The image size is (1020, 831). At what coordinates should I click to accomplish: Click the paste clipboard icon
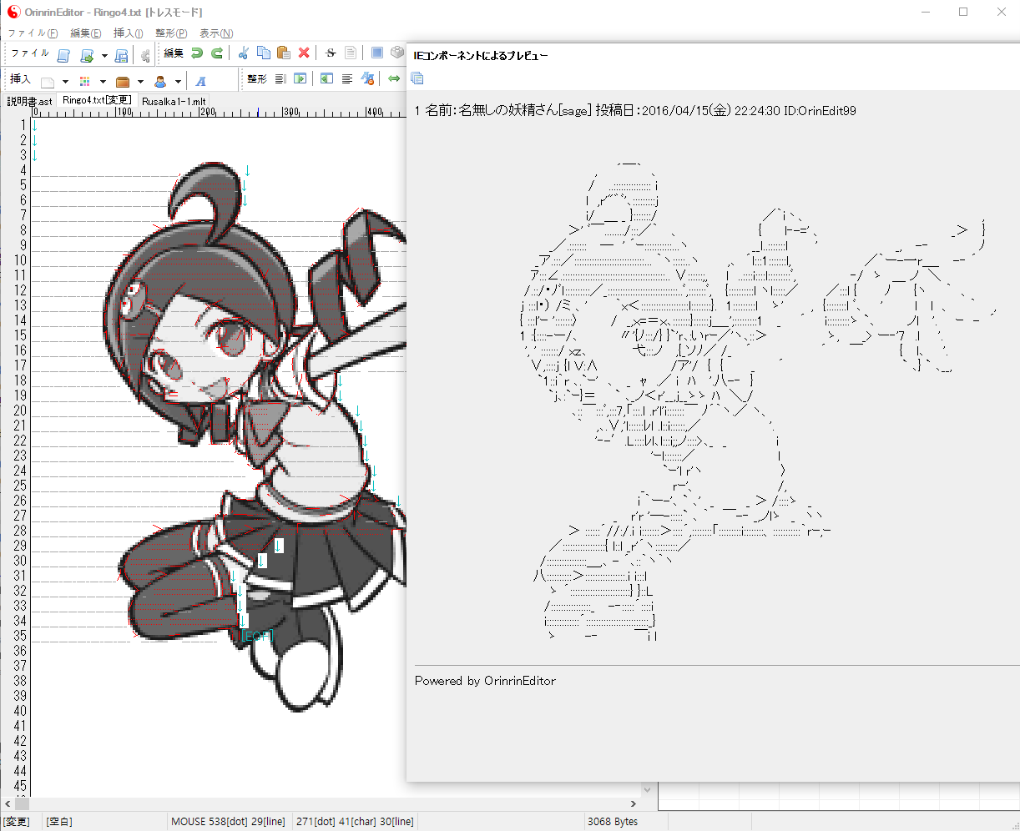pos(283,53)
